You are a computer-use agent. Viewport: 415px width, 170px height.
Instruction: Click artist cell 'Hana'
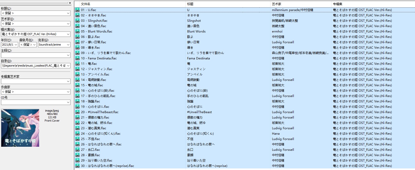[276, 134]
